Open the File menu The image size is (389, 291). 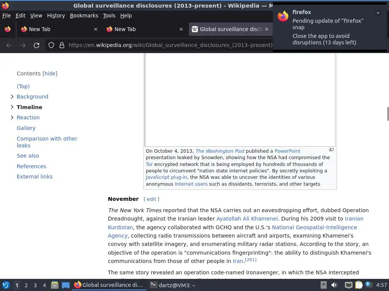[x=6, y=16]
